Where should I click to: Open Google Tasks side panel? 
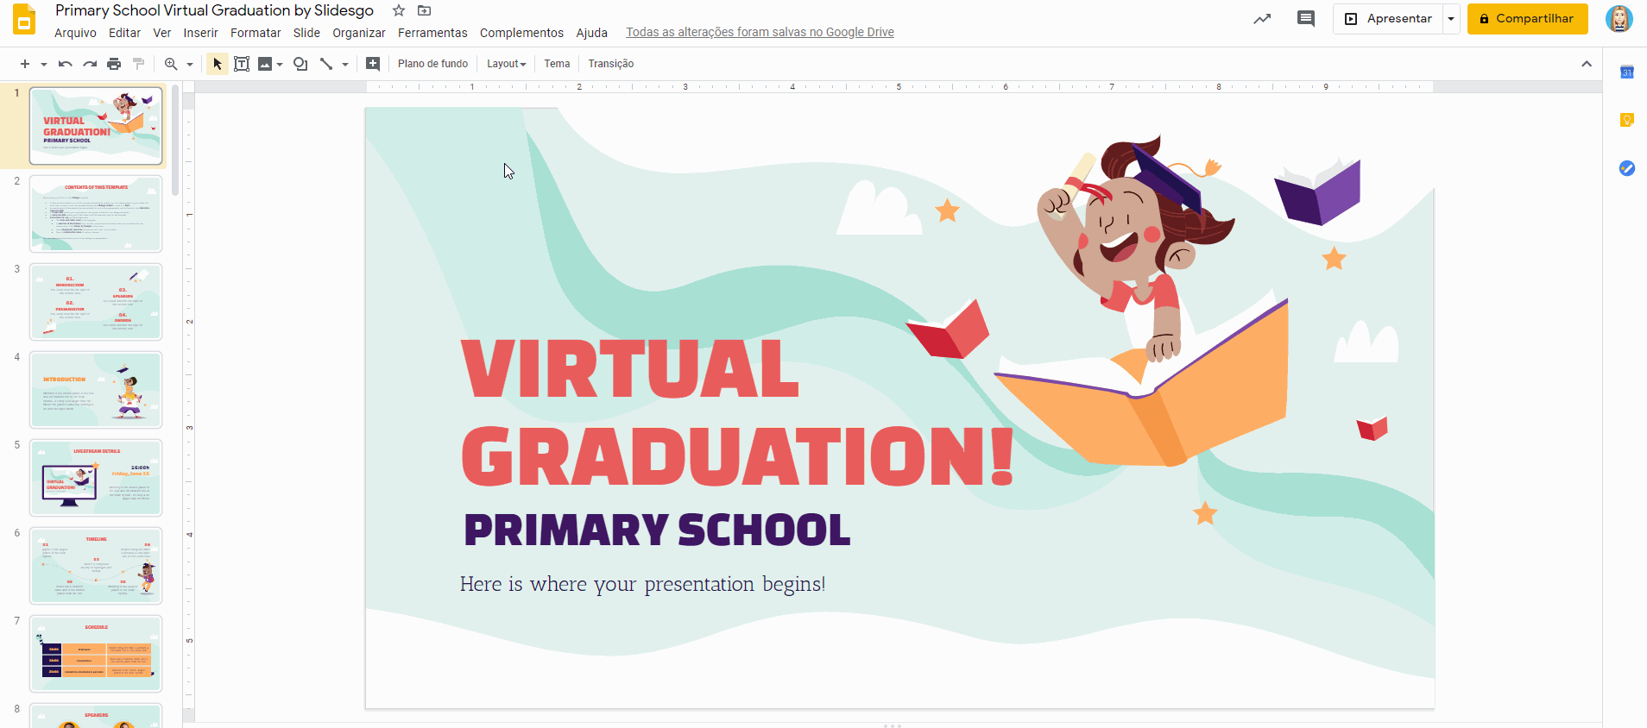point(1627,168)
